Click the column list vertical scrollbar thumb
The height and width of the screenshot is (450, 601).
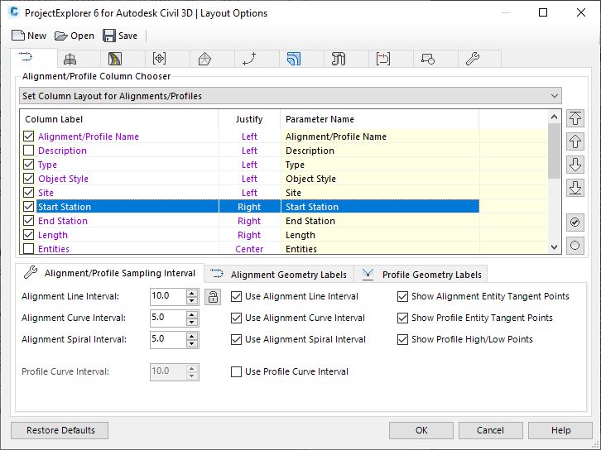554,151
